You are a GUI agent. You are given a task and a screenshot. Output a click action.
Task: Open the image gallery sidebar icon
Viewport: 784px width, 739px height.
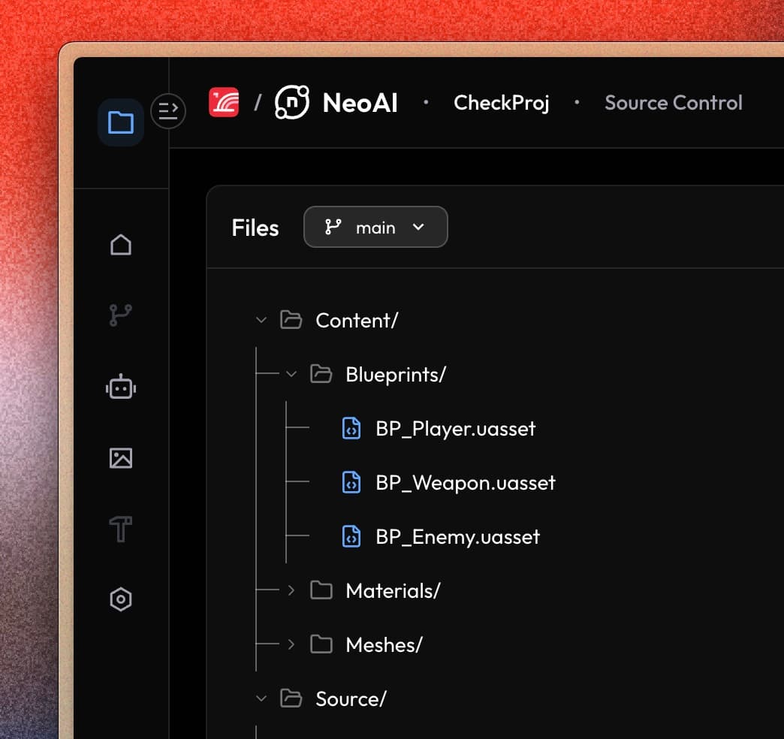pos(120,458)
